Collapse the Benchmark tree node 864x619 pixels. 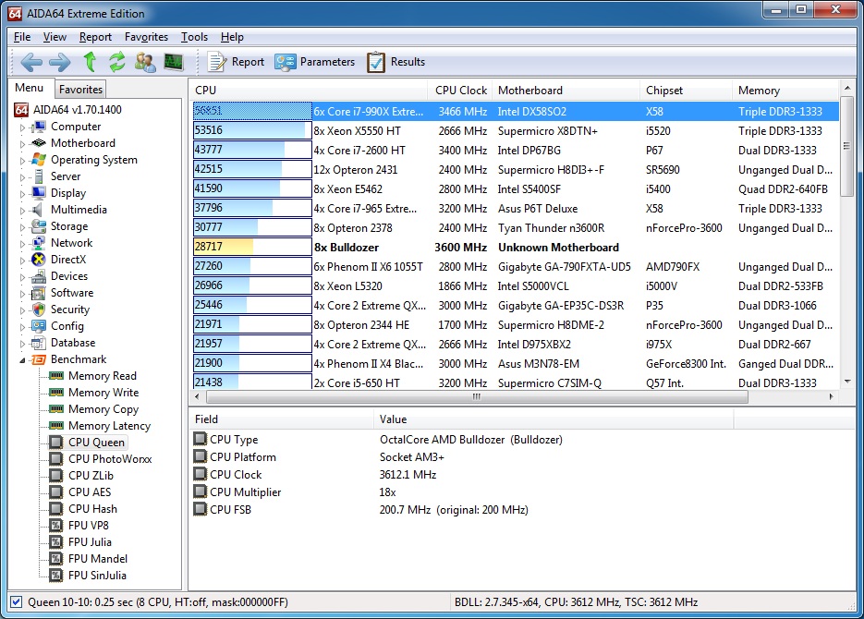point(22,360)
